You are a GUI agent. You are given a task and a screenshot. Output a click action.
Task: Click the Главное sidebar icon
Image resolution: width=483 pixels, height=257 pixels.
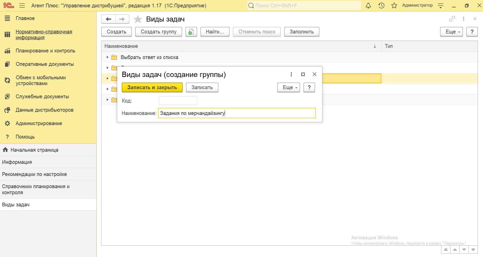(x=7, y=18)
